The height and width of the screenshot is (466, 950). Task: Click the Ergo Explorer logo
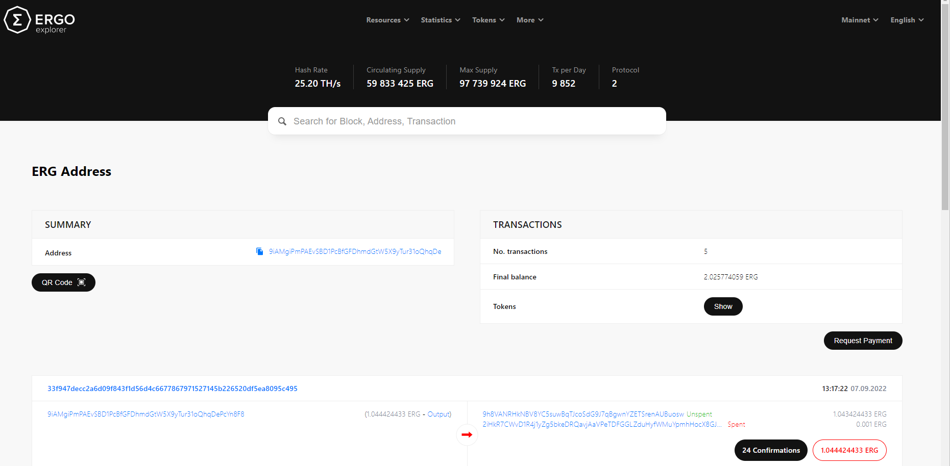tap(39, 20)
